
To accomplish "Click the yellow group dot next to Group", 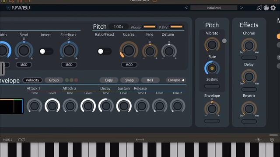I will (71, 80).
